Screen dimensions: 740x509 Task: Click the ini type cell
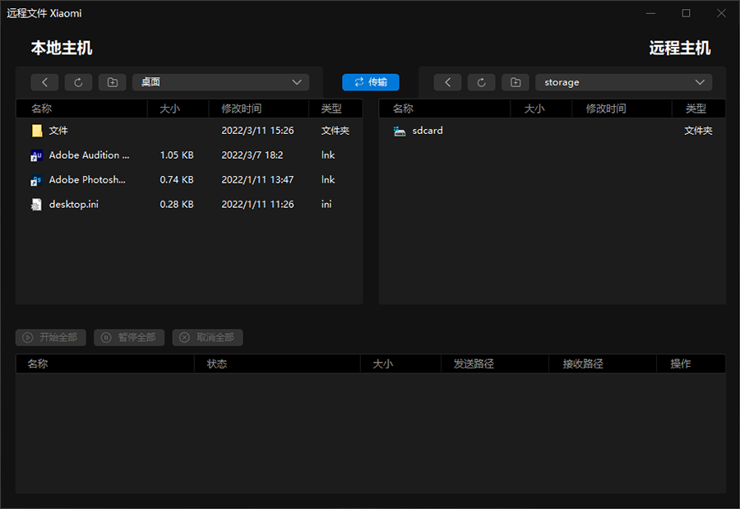pyautogui.click(x=326, y=205)
